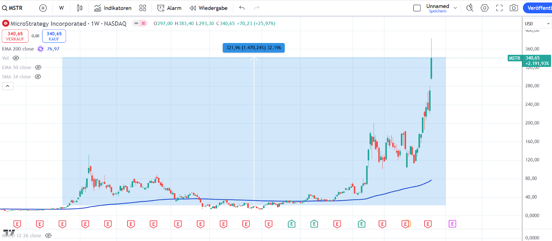Viewport: 552px width, 241px height.
Task: Expand the layout chevron next to Unnamed
Action: coord(455,8)
